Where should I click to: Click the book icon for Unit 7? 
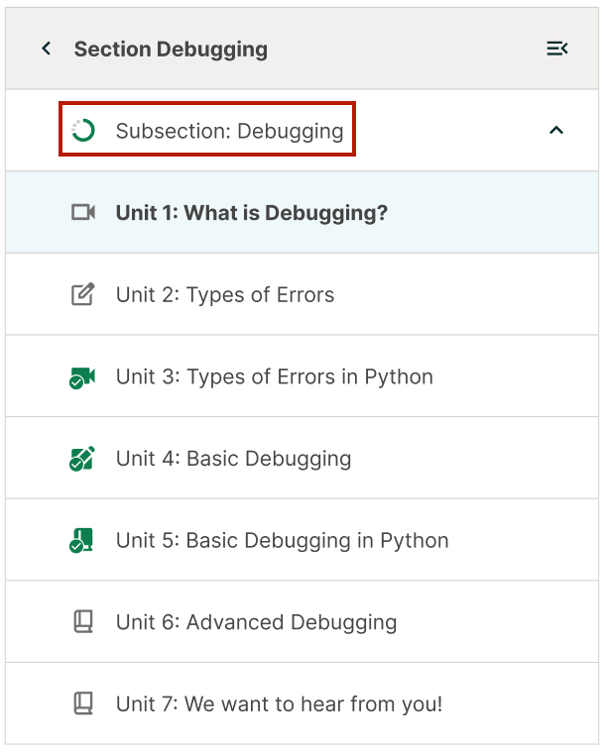coord(83,704)
